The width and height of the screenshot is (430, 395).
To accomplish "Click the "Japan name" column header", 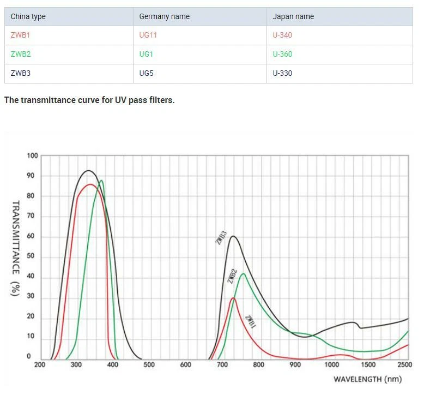I will click(293, 16).
